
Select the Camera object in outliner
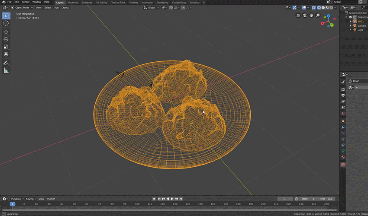[362, 25]
